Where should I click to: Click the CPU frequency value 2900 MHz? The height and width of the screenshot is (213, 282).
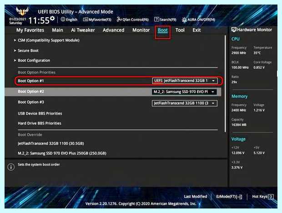(239, 53)
